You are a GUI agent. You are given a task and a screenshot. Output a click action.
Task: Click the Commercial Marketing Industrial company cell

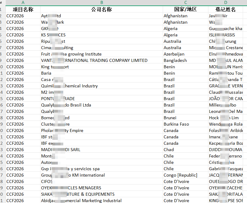(101, 201)
